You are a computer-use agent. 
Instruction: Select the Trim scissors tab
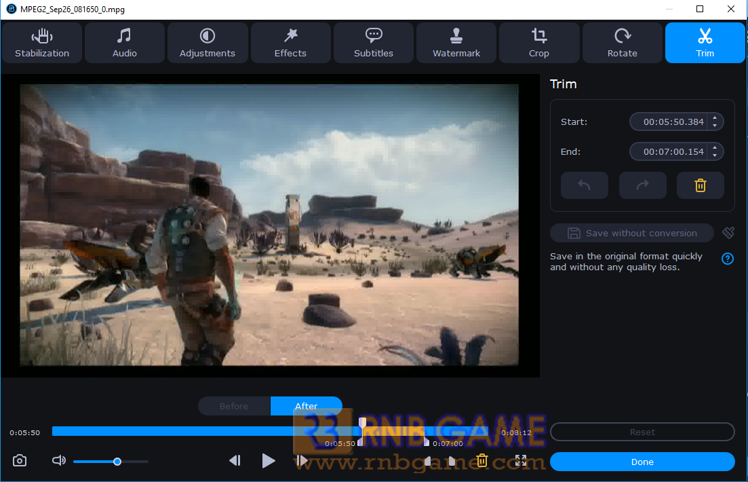[x=705, y=43]
